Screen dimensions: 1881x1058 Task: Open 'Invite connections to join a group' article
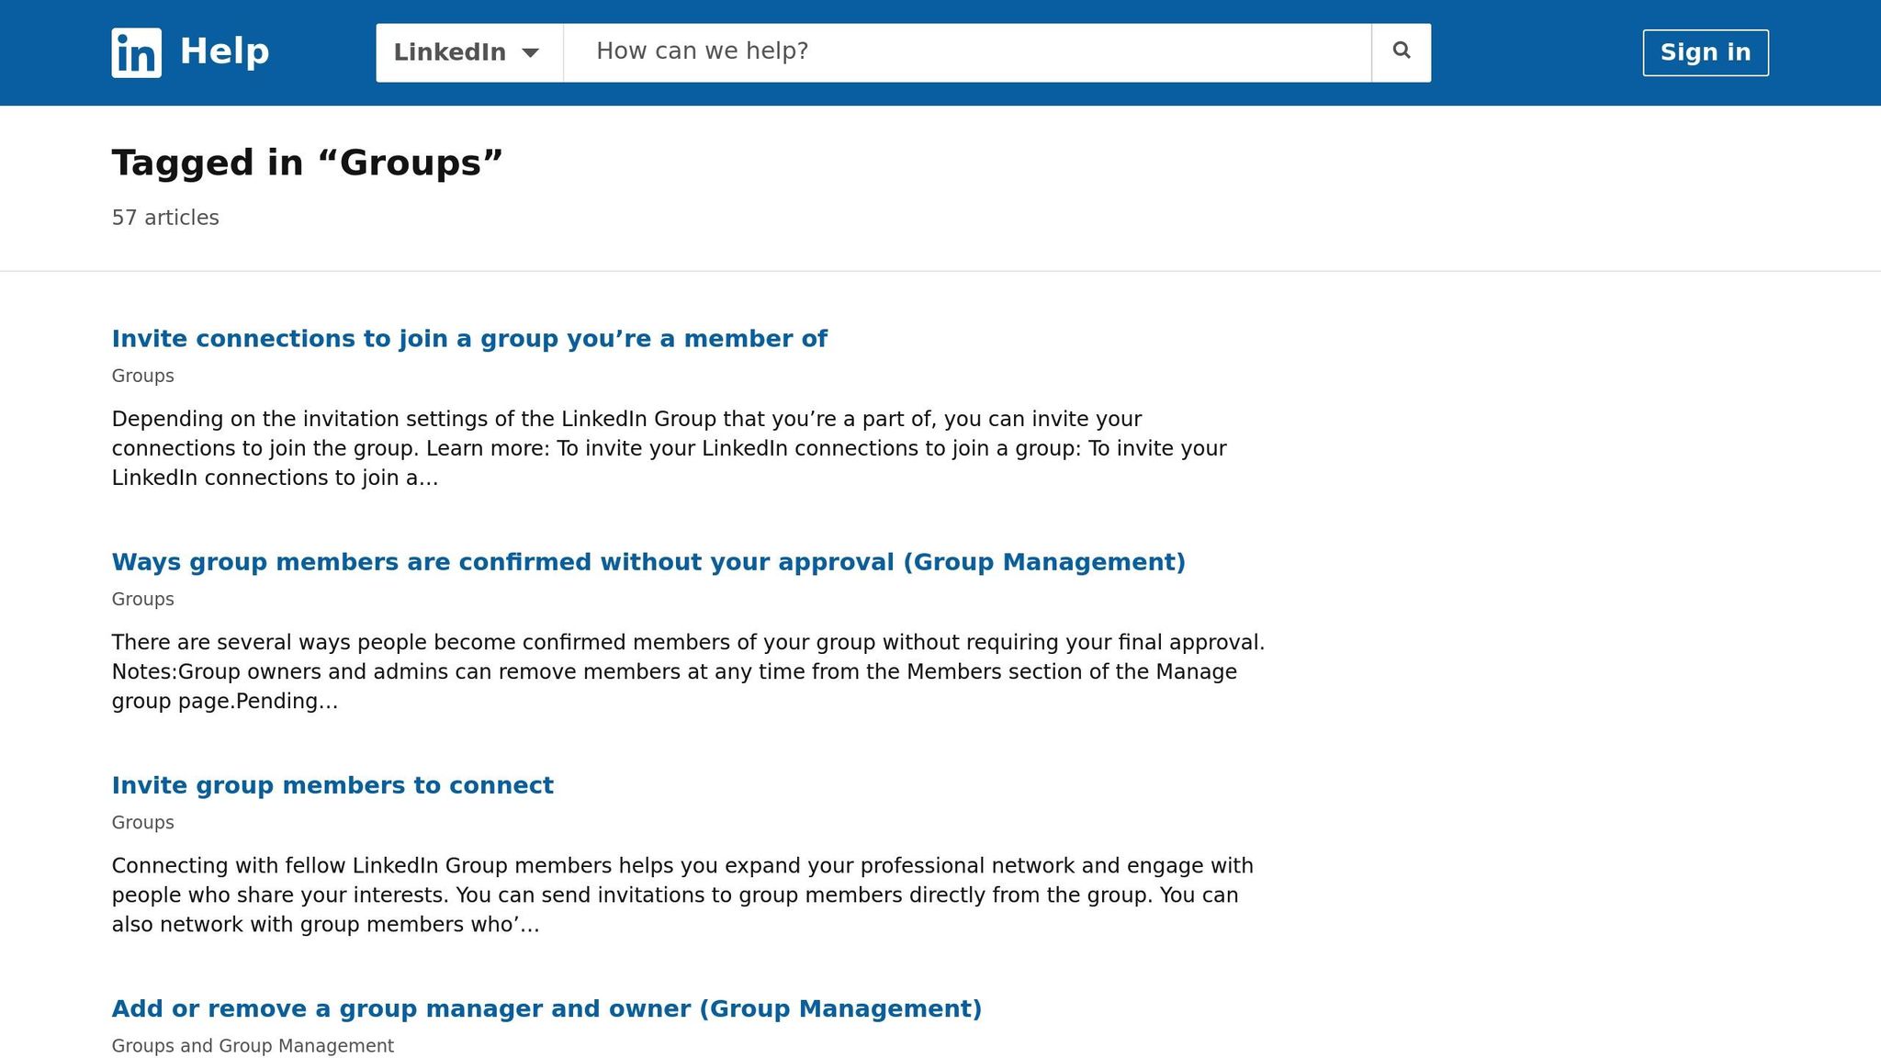[468, 338]
